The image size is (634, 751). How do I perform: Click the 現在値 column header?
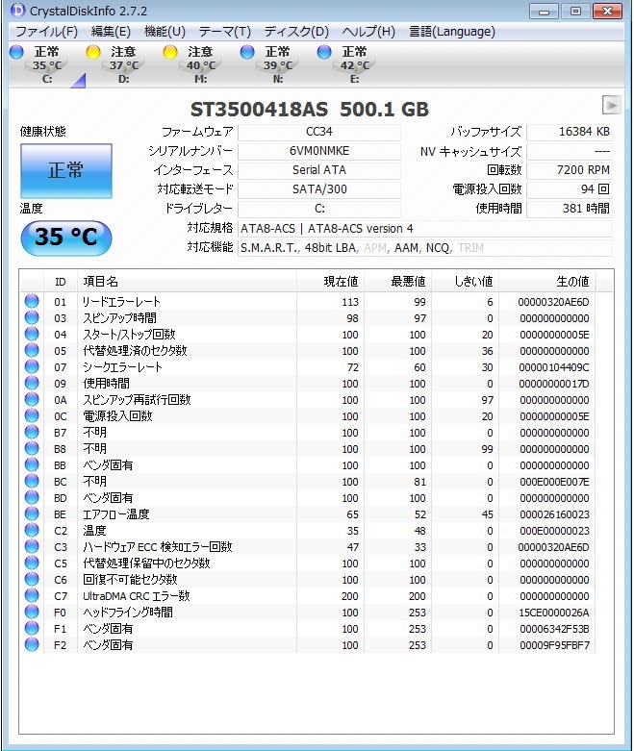330,282
